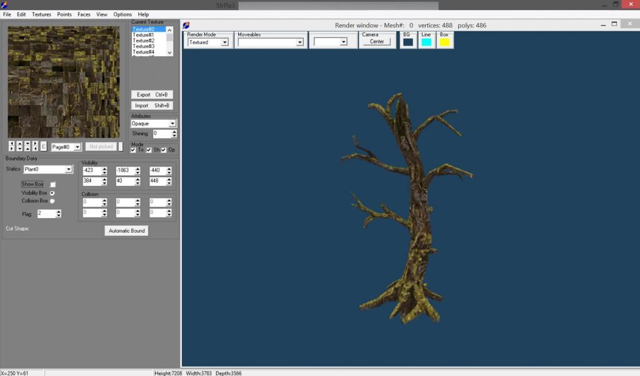The image size is (640, 376).
Task: Click into the Shining value field
Action: pos(162,133)
